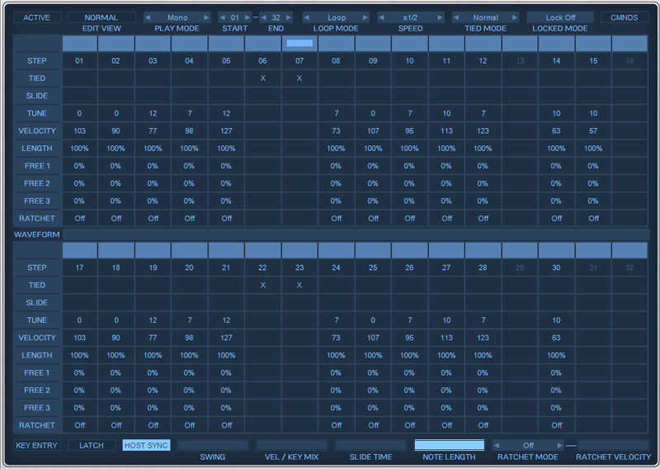Click next arrow on Tied Mode selector

(x=515, y=17)
